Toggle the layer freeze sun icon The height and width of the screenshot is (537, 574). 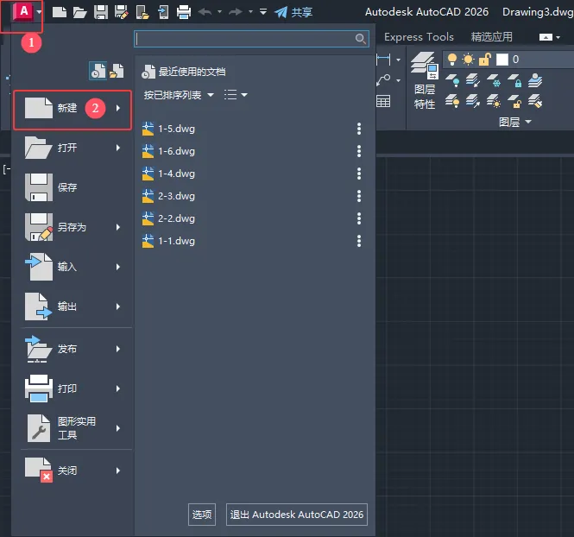pos(468,60)
